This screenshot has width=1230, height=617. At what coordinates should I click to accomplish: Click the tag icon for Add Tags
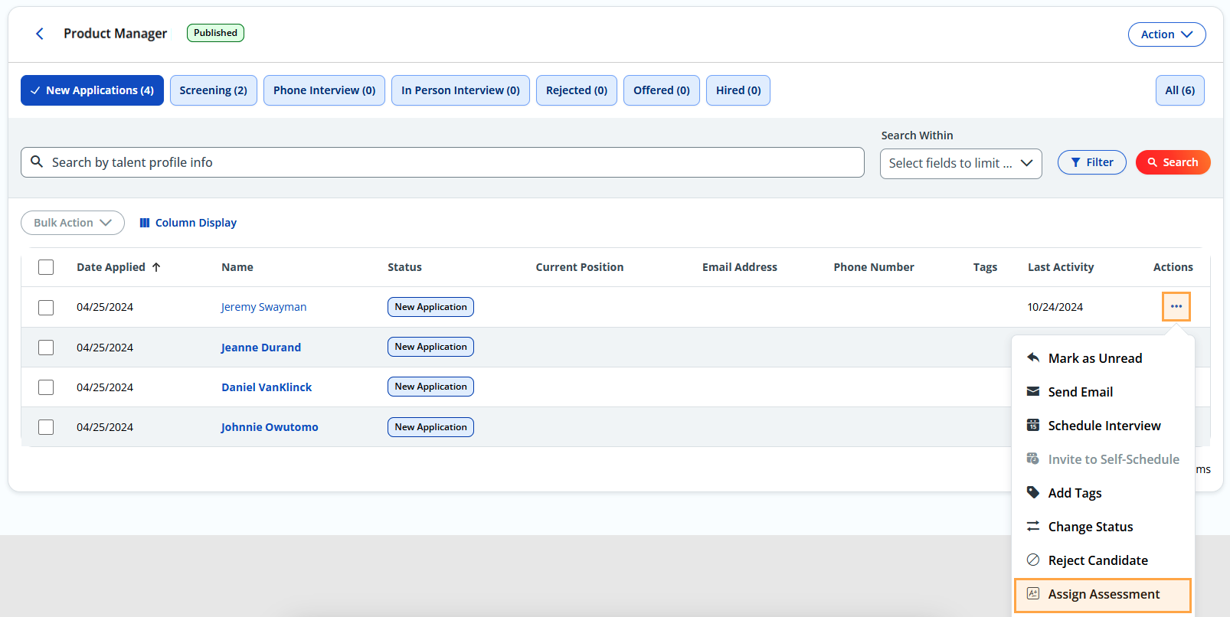pyautogui.click(x=1033, y=493)
